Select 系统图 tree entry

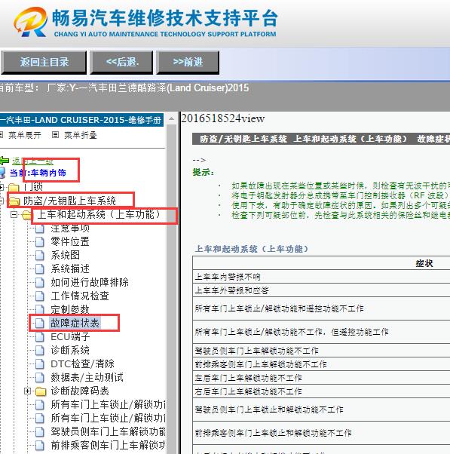[65, 255]
